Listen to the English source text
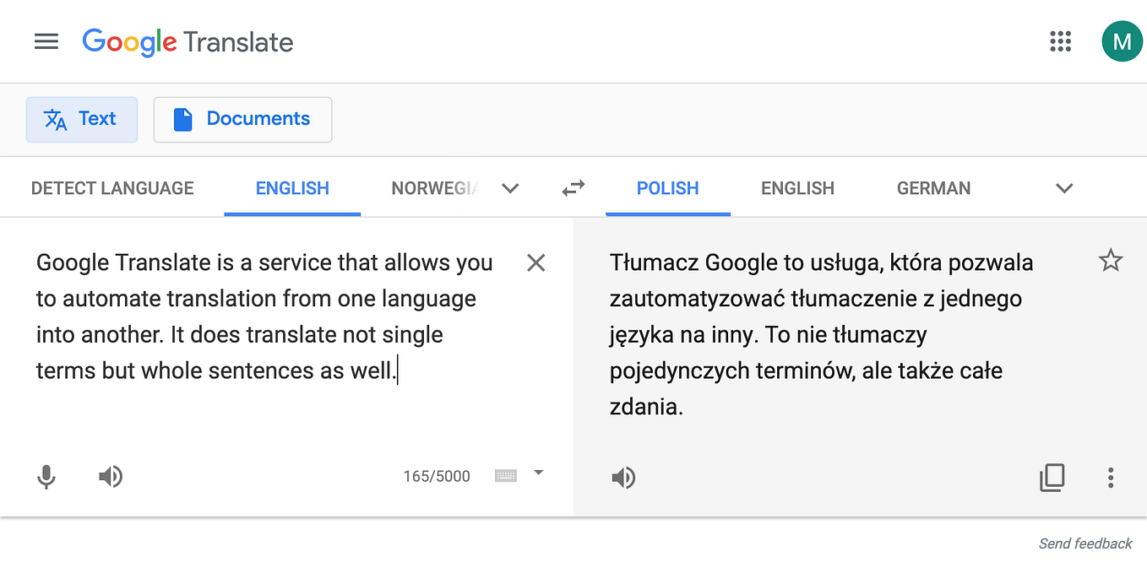1147x573 pixels. [x=111, y=478]
